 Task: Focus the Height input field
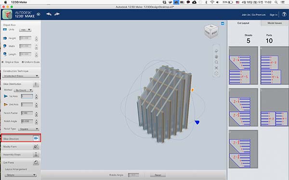25,38
